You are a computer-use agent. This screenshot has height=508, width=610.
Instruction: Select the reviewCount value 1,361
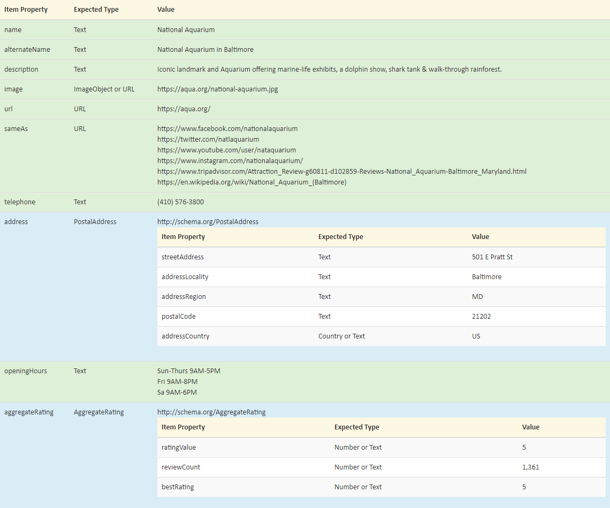[x=530, y=467]
